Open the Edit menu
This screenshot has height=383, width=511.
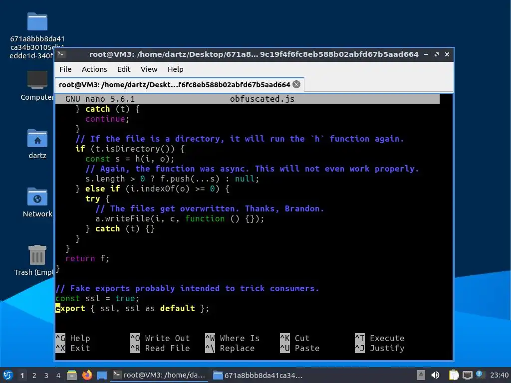click(124, 69)
